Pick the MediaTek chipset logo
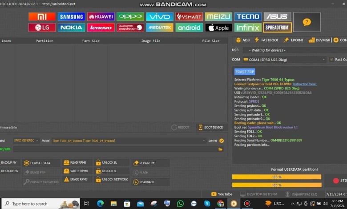The image size is (347, 209). (x=159, y=28)
